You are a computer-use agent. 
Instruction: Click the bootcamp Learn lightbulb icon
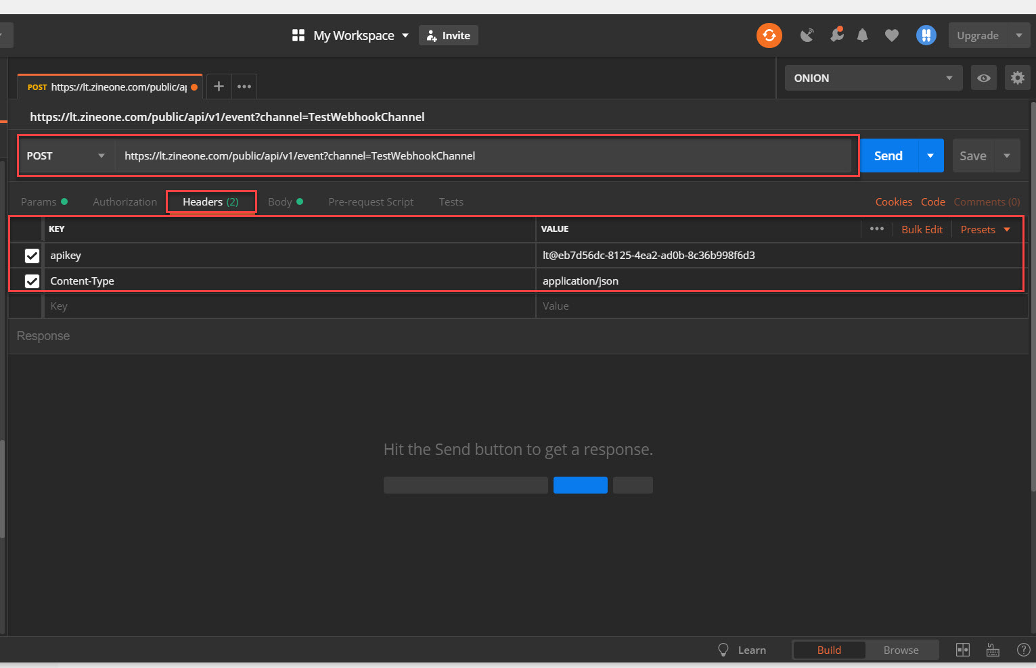pyautogui.click(x=723, y=650)
